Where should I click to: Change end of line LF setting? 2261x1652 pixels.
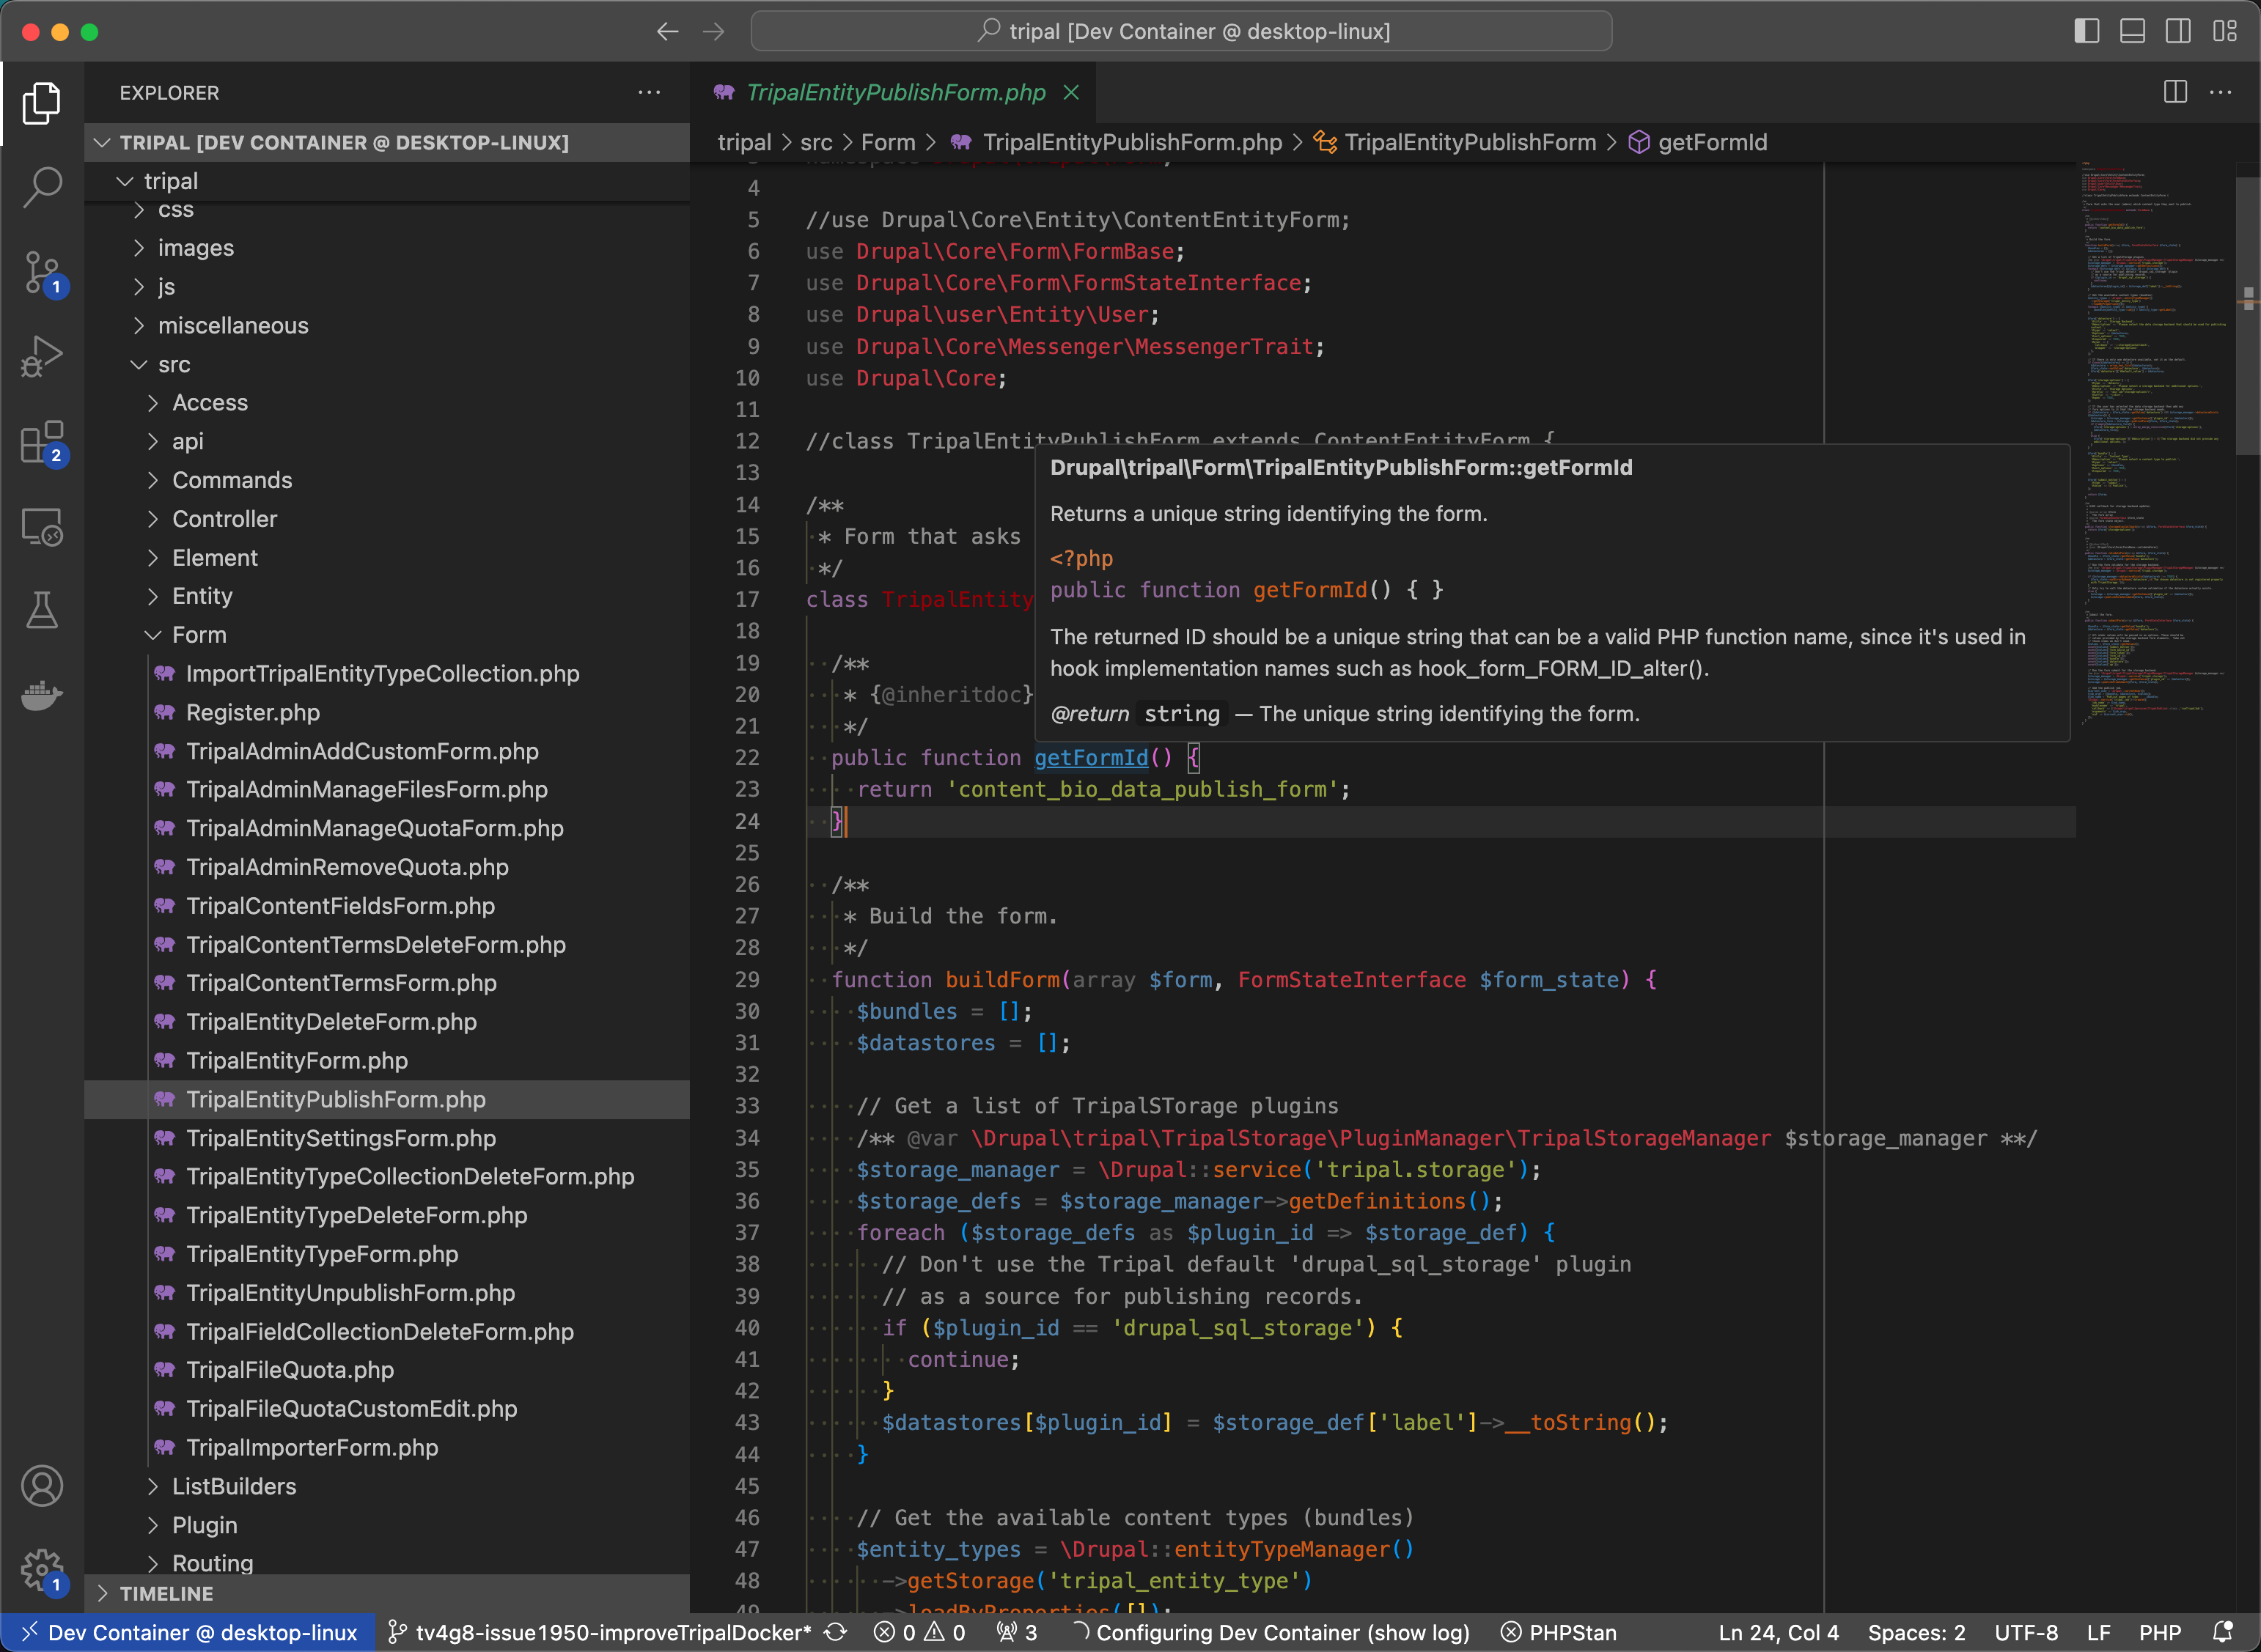tap(2099, 1632)
